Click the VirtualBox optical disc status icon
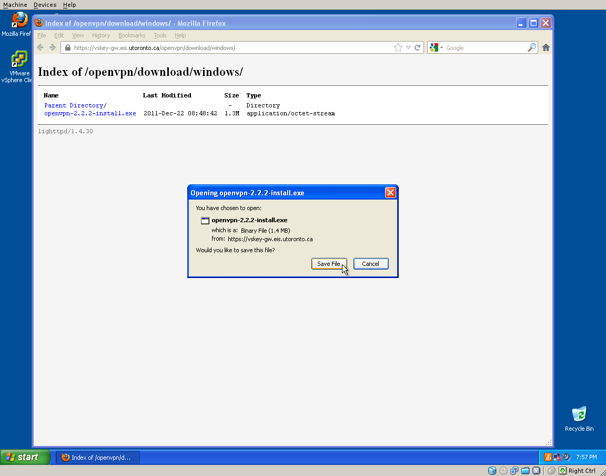Viewport: 606px width, 476px height. coord(503,471)
